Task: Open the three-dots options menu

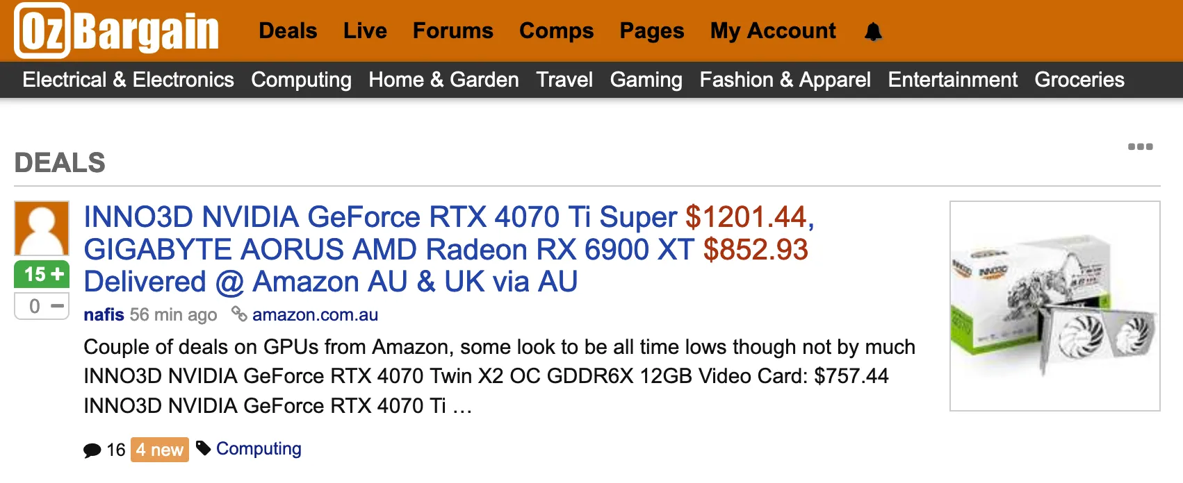Action: 1140,146
